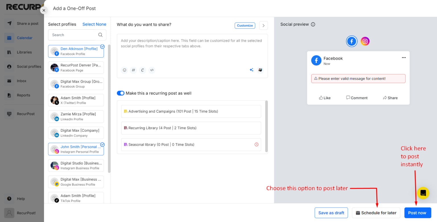The width and height of the screenshot is (437, 222).
Task: Open the Facebook preview options ellipsis menu
Action: (x=404, y=57)
